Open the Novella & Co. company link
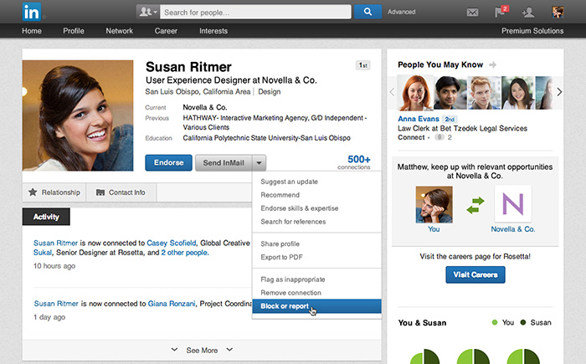 point(512,229)
